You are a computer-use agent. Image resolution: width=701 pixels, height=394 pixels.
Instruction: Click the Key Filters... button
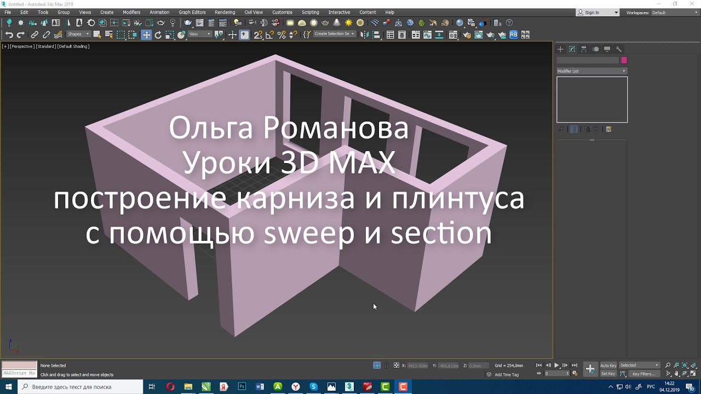(x=644, y=374)
